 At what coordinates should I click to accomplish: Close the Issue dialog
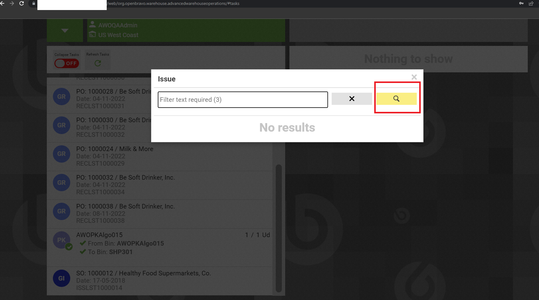(x=414, y=77)
